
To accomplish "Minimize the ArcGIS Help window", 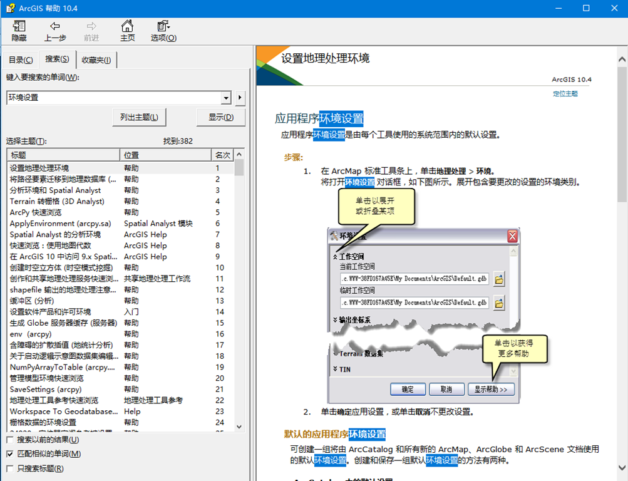I will click(x=559, y=8).
